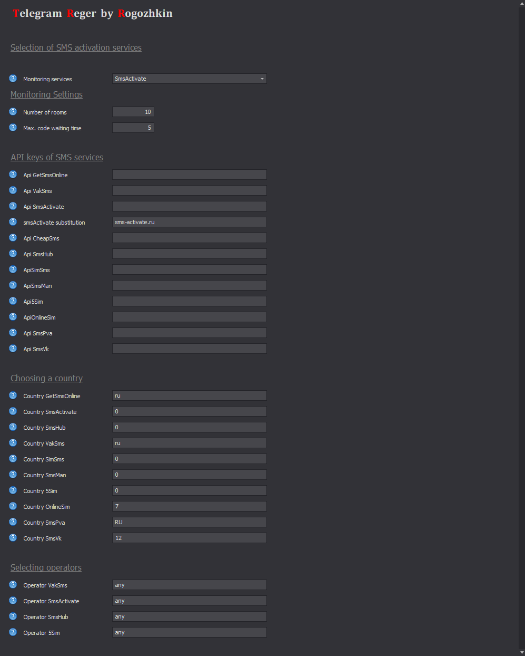Click help icon beside Api SmsVk
This screenshot has height=656, width=525.
pos(13,349)
